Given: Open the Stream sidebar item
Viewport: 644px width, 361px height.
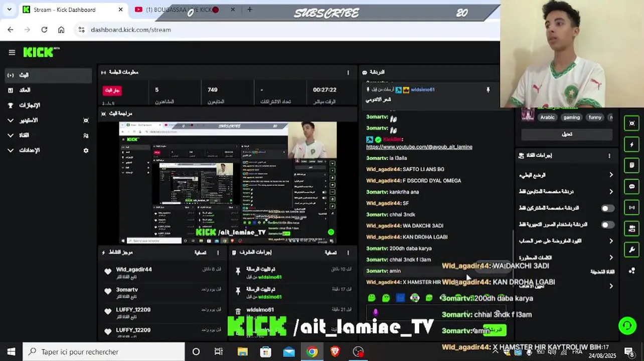Looking at the screenshot, I should point(48,75).
